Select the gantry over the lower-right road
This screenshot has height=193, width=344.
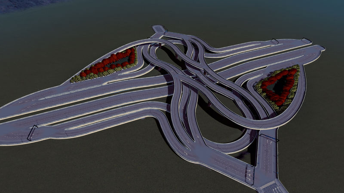[267, 138]
